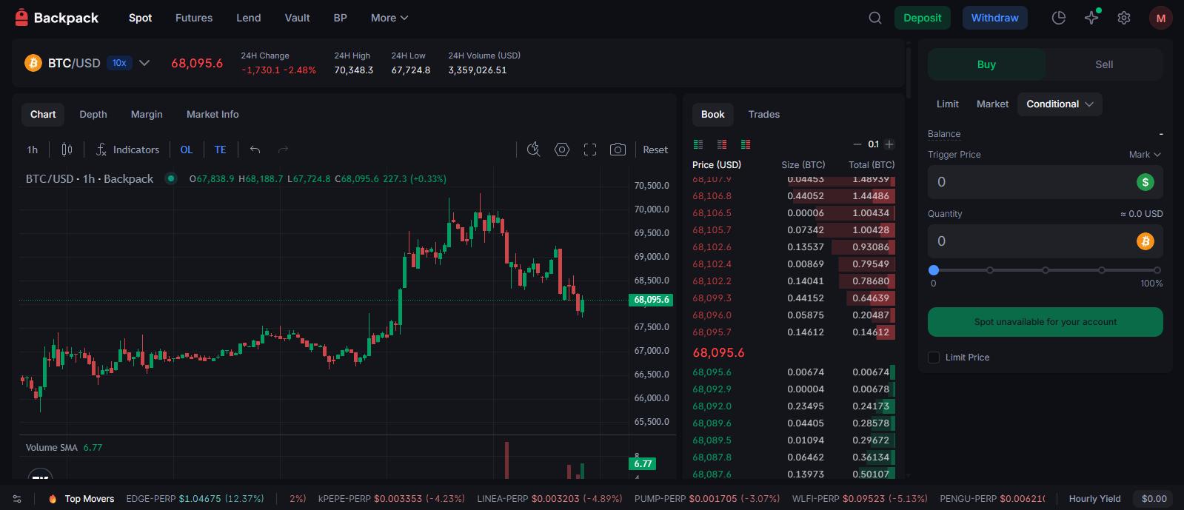
Task: Open the portfolio pie chart icon
Action: coord(1058,18)
